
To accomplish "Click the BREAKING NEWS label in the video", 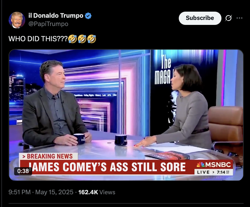I will 49,156.
